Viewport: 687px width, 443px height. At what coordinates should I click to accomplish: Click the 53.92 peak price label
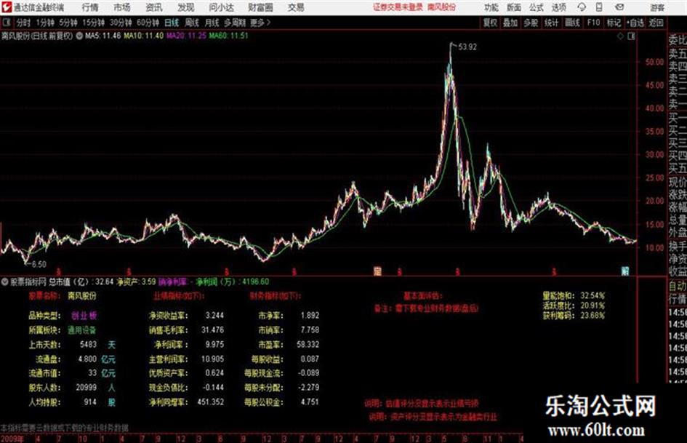[467, 47]
